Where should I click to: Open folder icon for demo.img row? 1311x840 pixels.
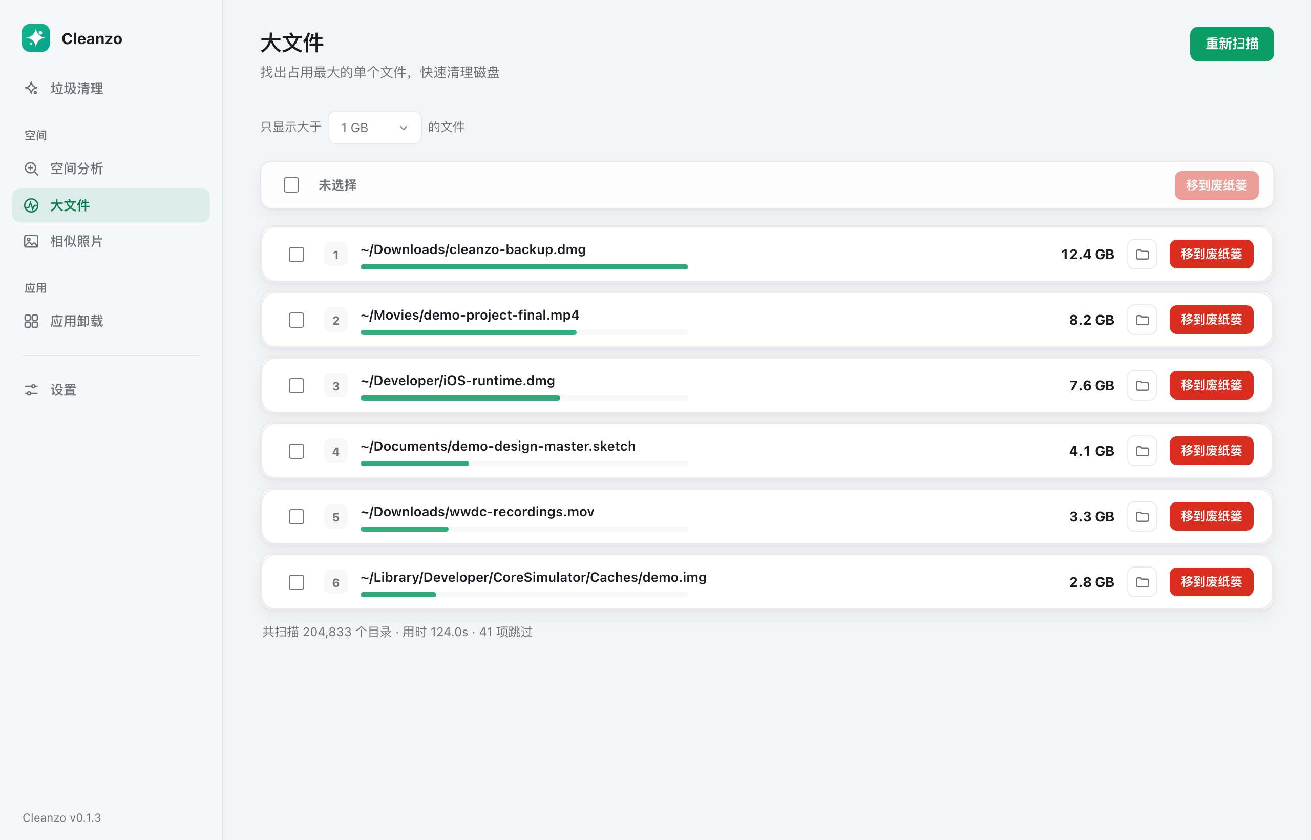click(x=1142, y=581)
